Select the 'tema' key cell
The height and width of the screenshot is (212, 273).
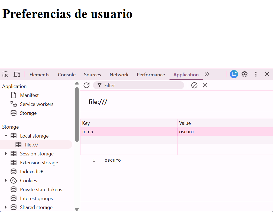pos(129,132)
